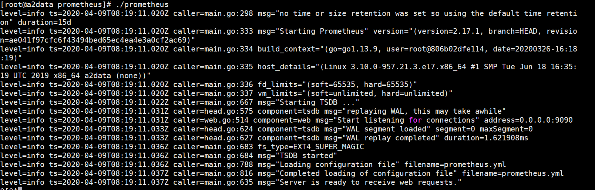
Task: Click the "TSDB started" message
Action: coord(306,156)
